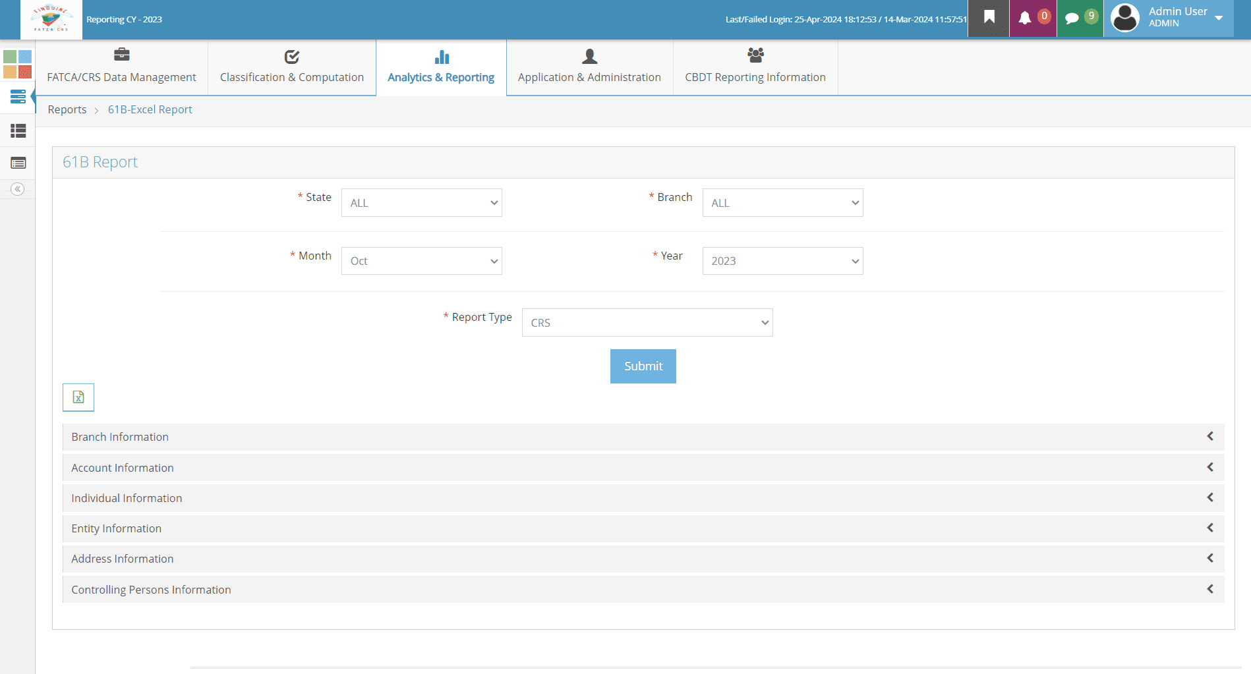Expand the Account Information section

pos(643,468)
